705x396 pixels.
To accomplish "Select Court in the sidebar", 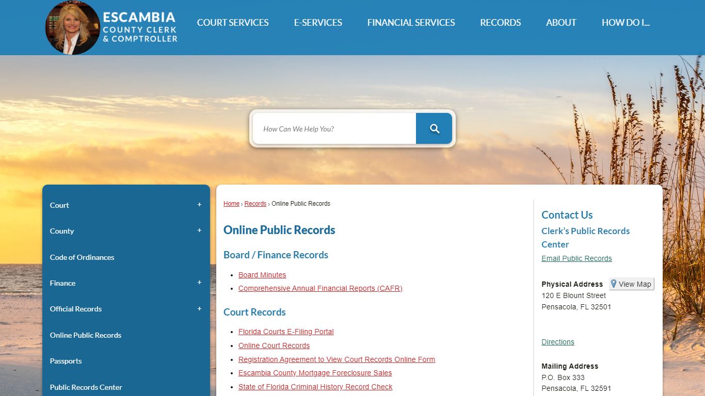I will (59, 205).
